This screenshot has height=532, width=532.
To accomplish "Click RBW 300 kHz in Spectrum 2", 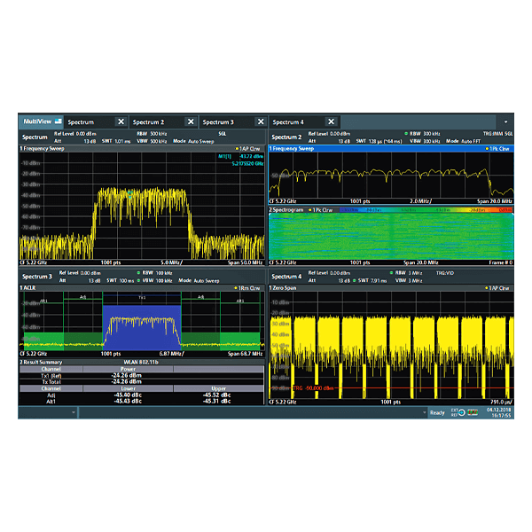I will point(422,134).
